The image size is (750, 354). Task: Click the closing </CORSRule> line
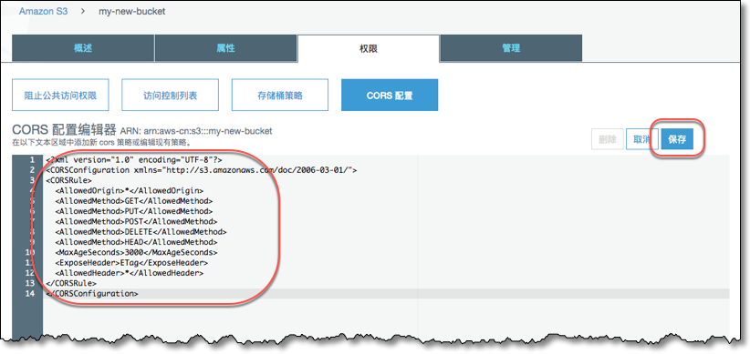(x=71, y=283)
